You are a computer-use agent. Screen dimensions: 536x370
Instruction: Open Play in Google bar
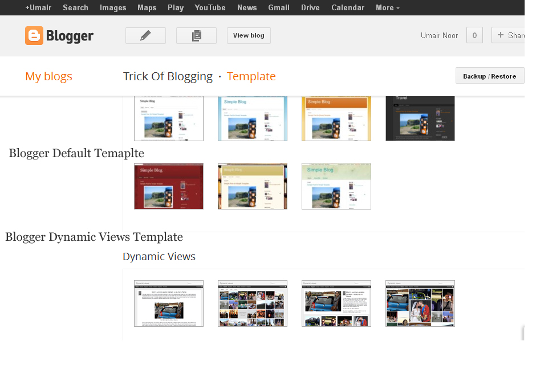click(176, 7)
